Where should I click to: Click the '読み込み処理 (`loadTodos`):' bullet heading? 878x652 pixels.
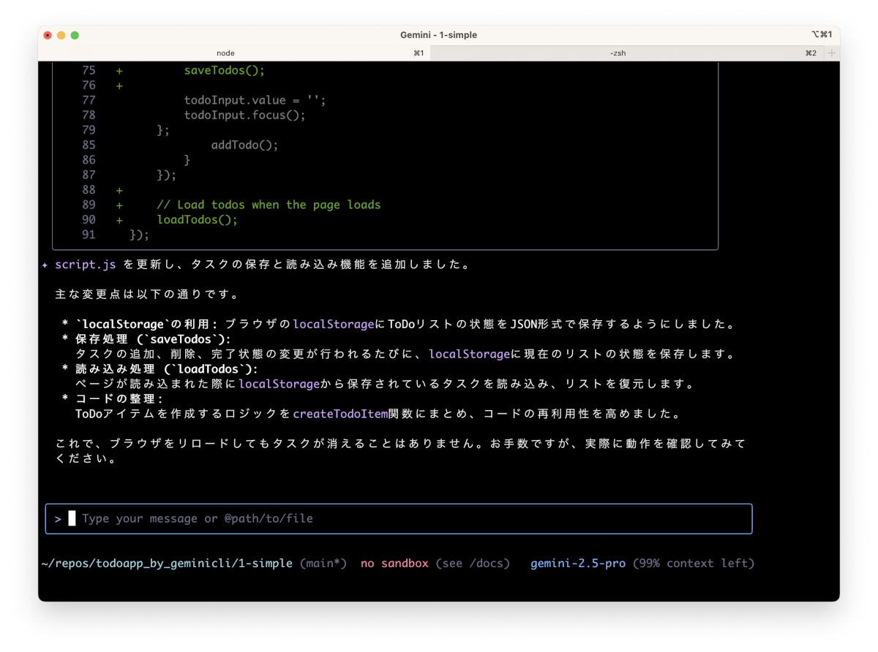[x=167, y=369]
